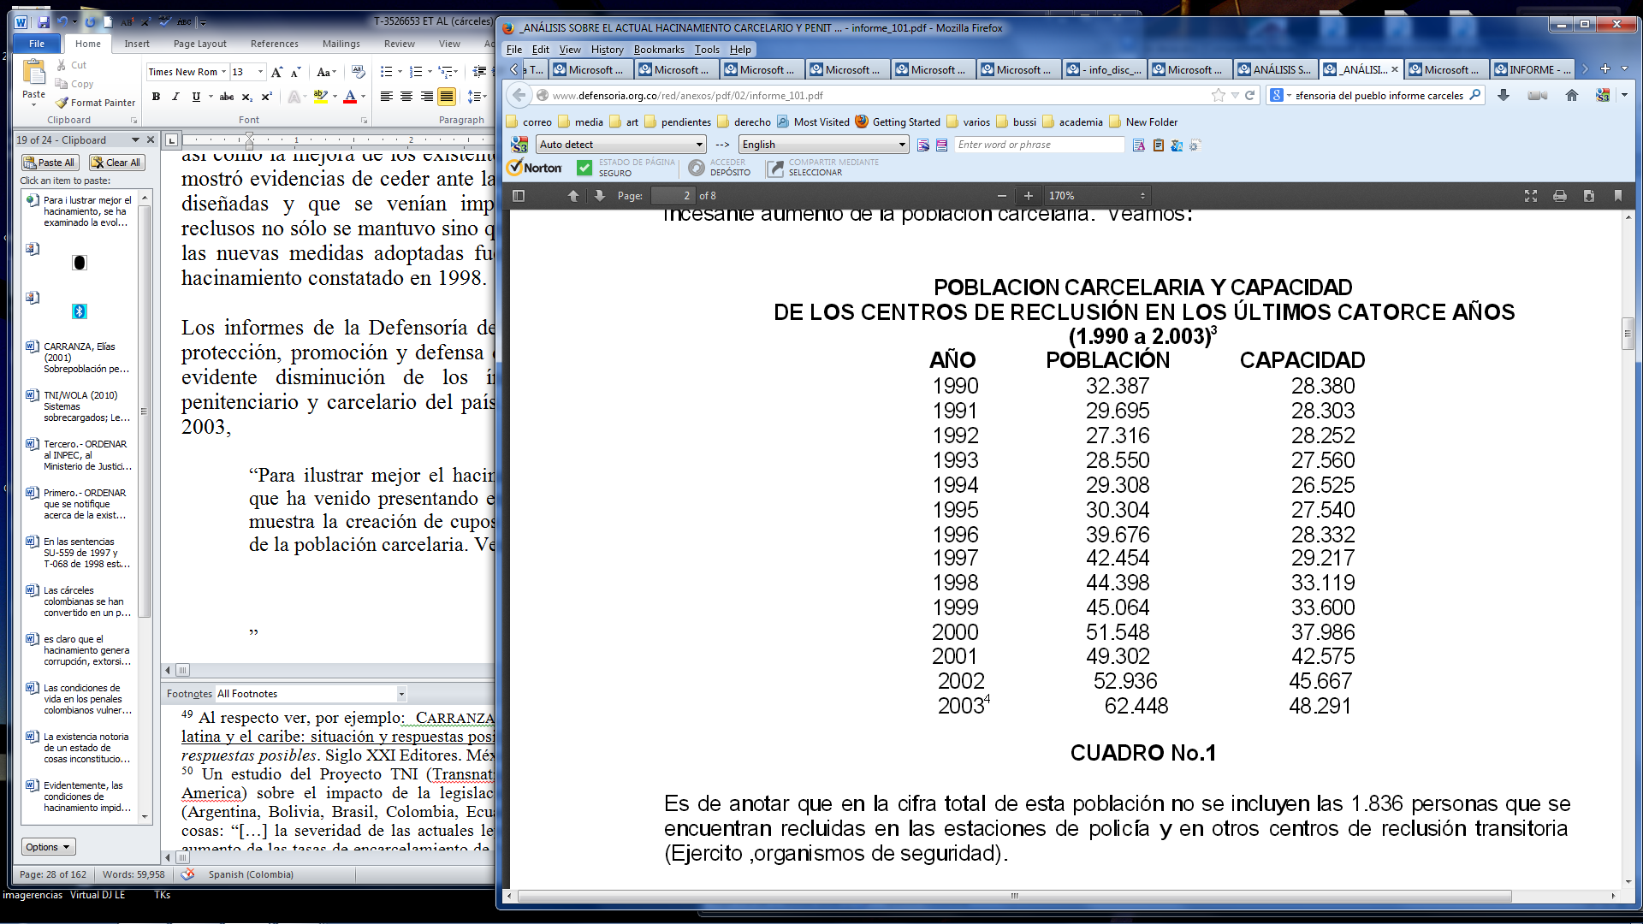This screenshot has width=1643, height=924.
Task: Click the Enter word or phrase field
Action: click(1040, 145)
